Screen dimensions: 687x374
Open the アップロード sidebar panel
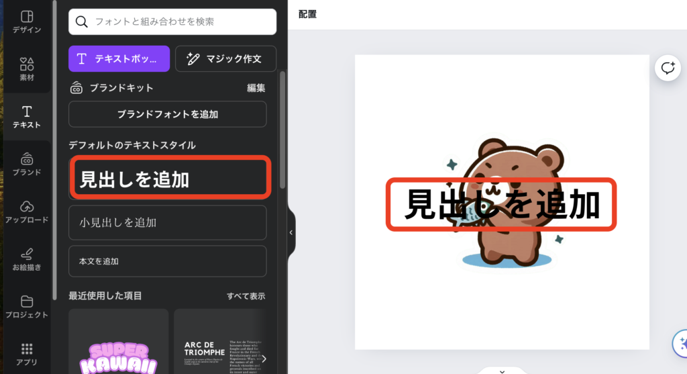click(x=27, y=212)
